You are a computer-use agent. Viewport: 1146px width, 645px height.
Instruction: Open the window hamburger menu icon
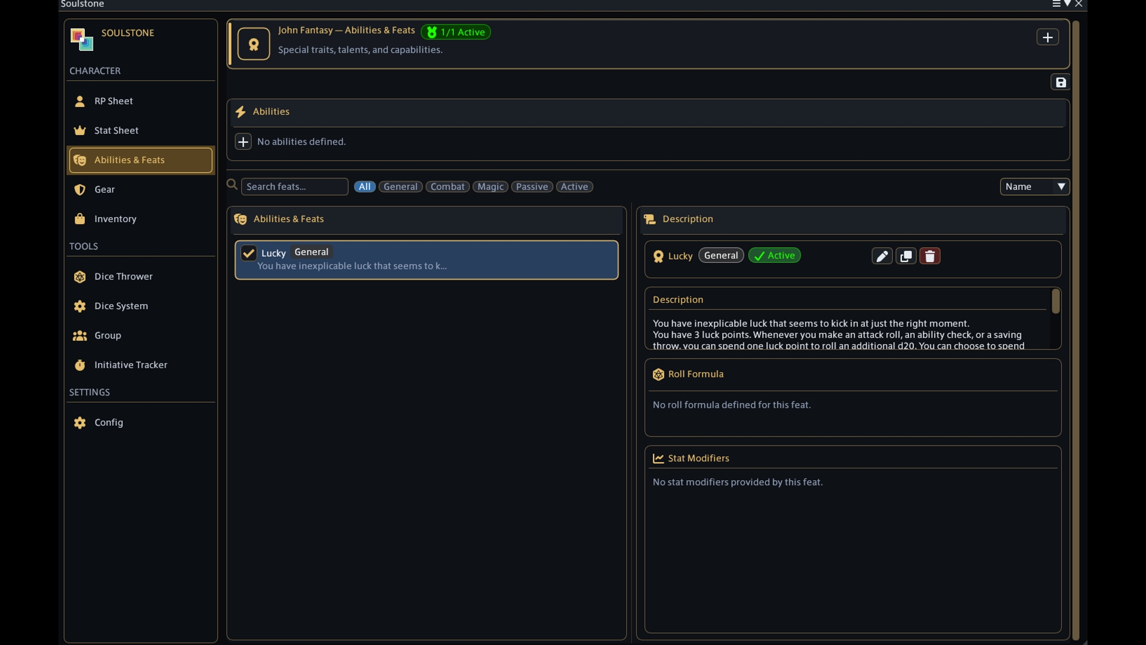point(1056,4)
